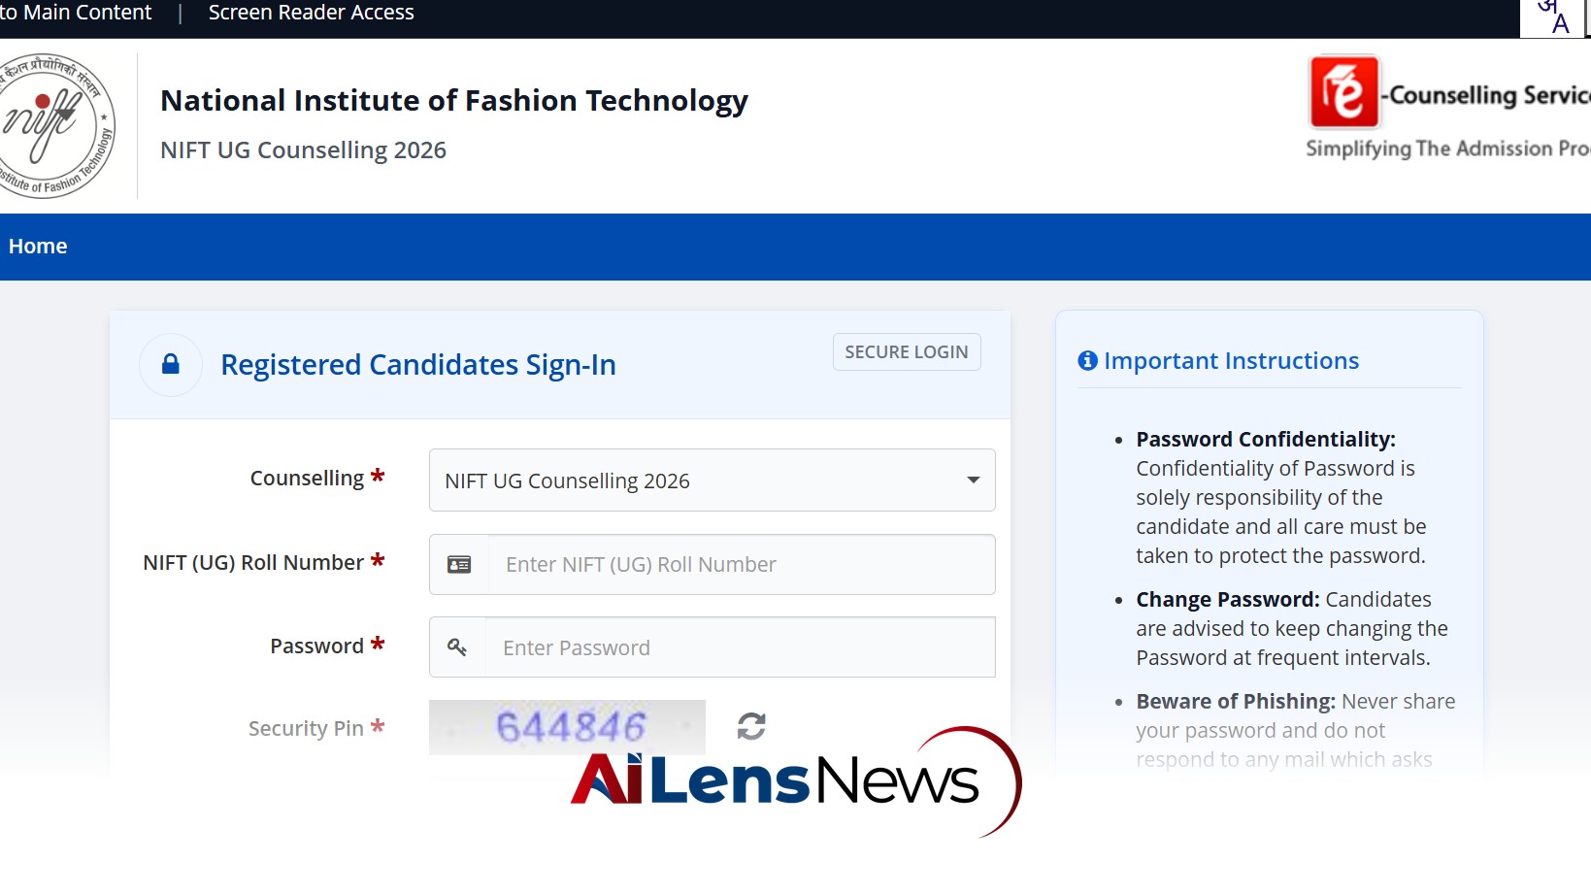
Task: Click the SECURE LOGIN badge
Action: (907, 351)
